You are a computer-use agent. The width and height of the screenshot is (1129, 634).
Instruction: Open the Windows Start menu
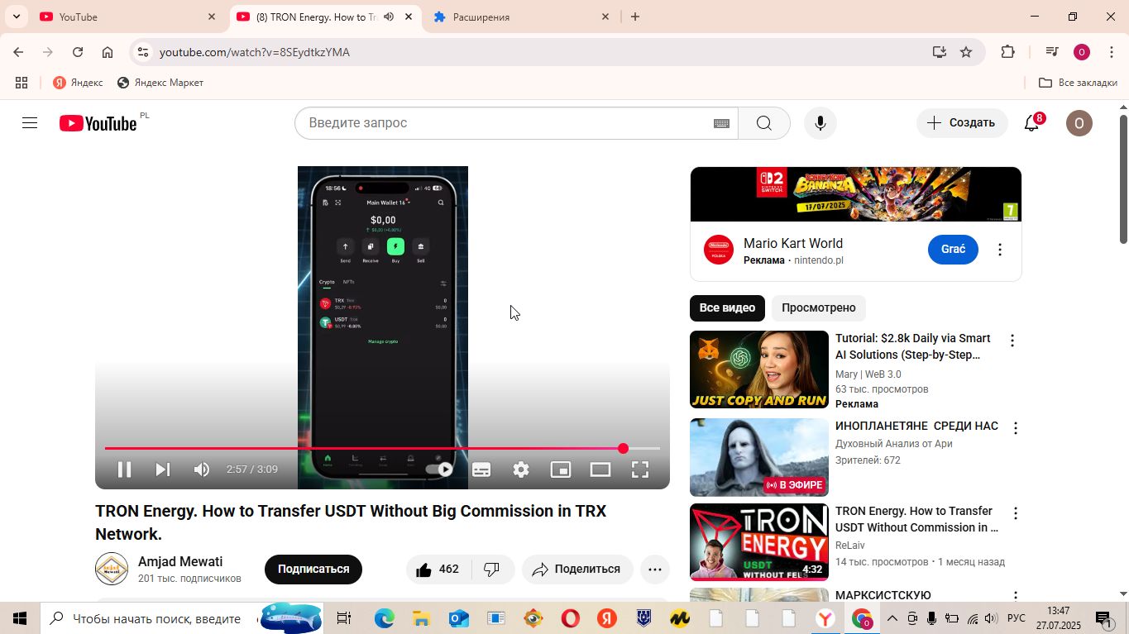pyautogui.click(x=20, y=618)
